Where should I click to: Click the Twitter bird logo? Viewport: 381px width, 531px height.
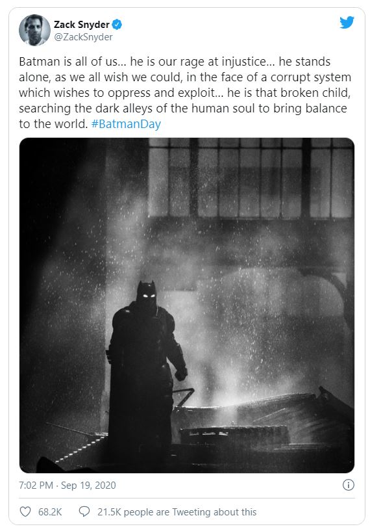[347, 22]
